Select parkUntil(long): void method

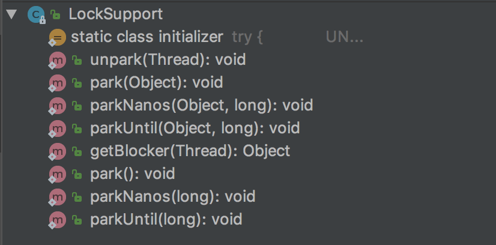[x=166, y=220]
